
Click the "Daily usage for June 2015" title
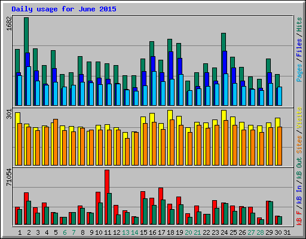click(64, 10)
